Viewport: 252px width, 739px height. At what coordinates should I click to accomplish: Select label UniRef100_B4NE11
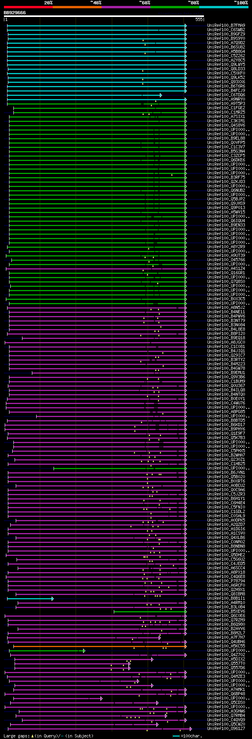pos(226,312)
